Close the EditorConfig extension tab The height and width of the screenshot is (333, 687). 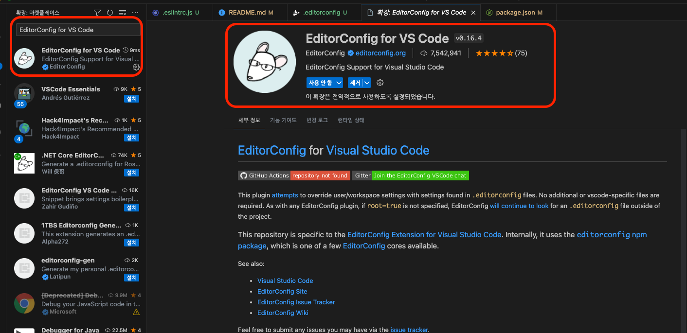click(x=473, y=13)
